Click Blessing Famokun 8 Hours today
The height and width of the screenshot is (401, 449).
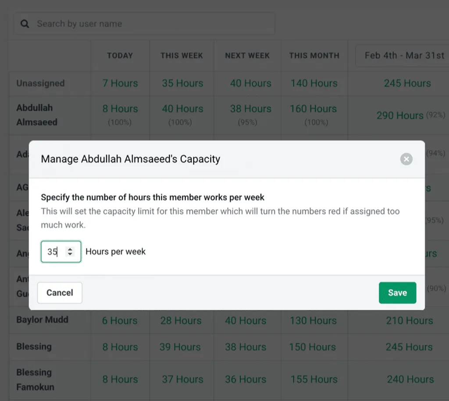pyautogui.click(x=120, y=379)
